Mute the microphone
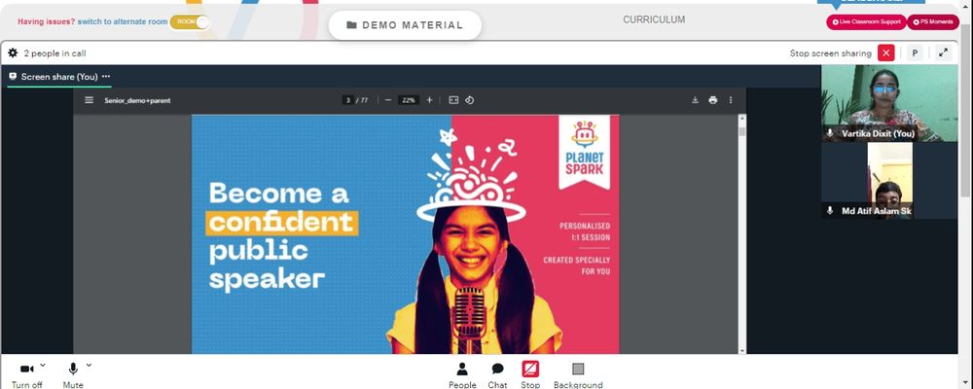The width and height of the screenshot is (973, 389). (x=73, y=374)
